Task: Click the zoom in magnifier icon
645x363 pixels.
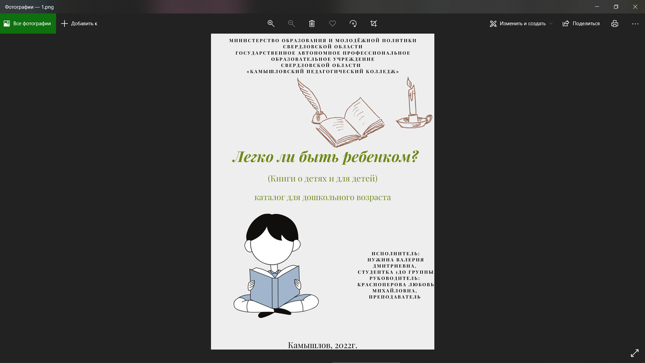Action: tap(271, 24)
